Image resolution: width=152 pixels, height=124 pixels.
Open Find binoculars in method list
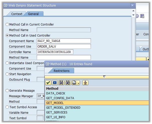pyautogui.click(x=61, y=83)
